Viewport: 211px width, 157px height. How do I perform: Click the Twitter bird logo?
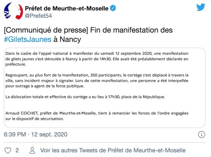coord(201,7)
